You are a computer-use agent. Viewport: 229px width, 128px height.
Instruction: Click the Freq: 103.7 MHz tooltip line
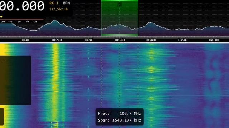[x=120, y=113]
